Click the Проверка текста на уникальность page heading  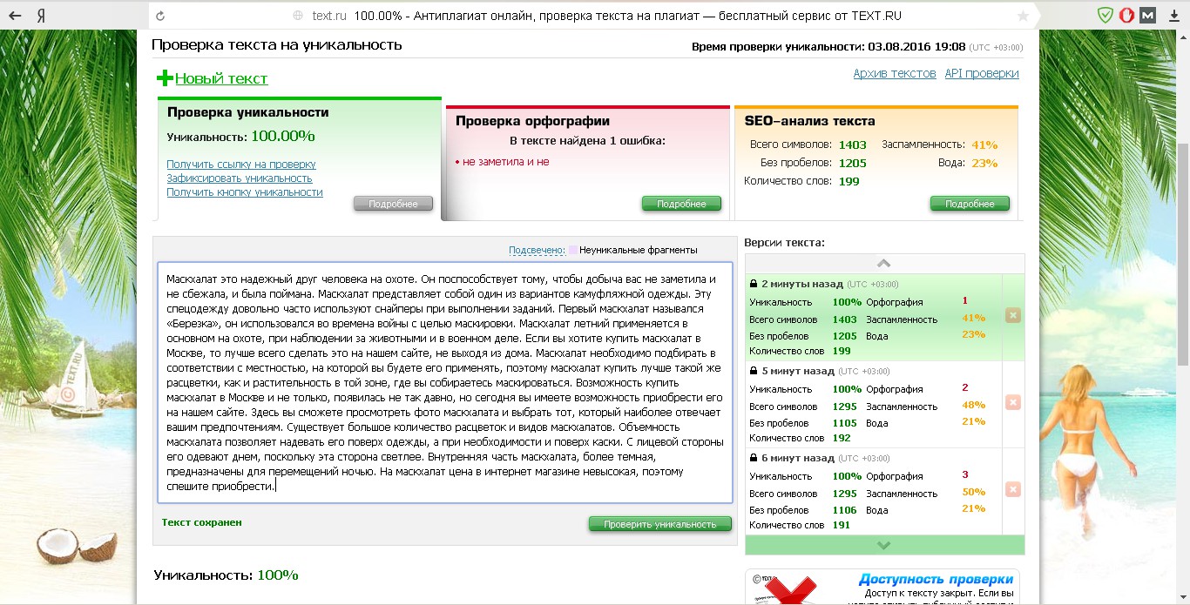277,45
